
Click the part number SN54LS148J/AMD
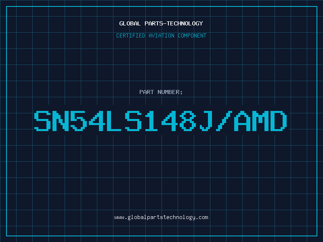[160, 121]
